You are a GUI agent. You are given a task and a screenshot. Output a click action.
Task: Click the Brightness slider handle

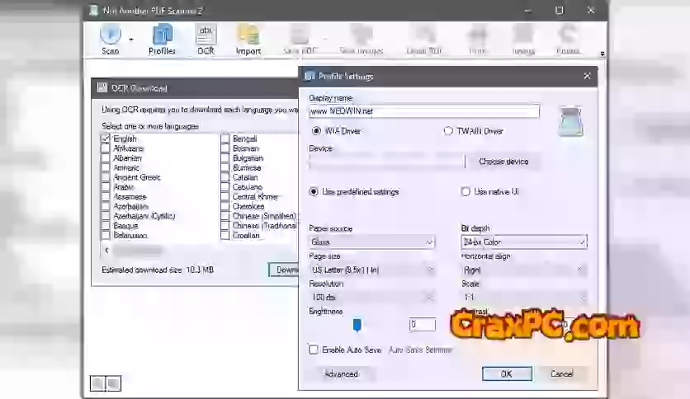coord(357,325)
